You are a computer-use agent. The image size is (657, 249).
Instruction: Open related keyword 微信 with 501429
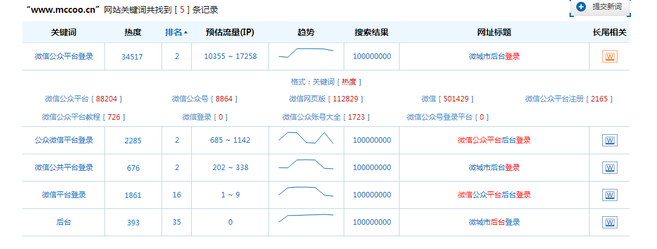pos(429,99)
